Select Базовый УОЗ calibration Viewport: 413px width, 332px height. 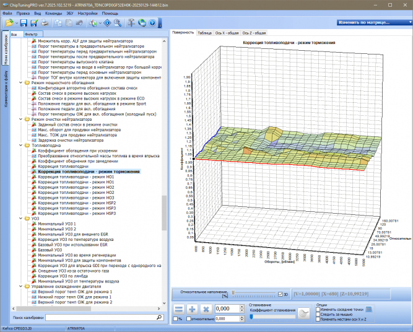(50, 250)
